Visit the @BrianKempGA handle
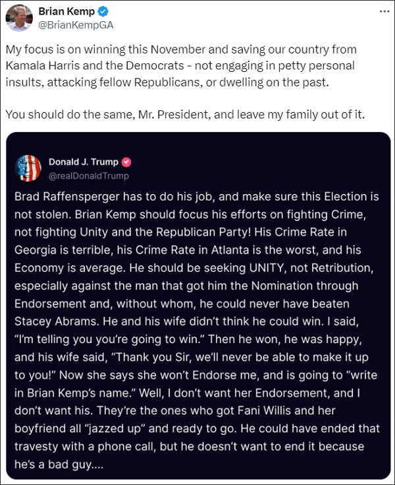The width and height of the screenshot is (395, 485). coord(74,25)
